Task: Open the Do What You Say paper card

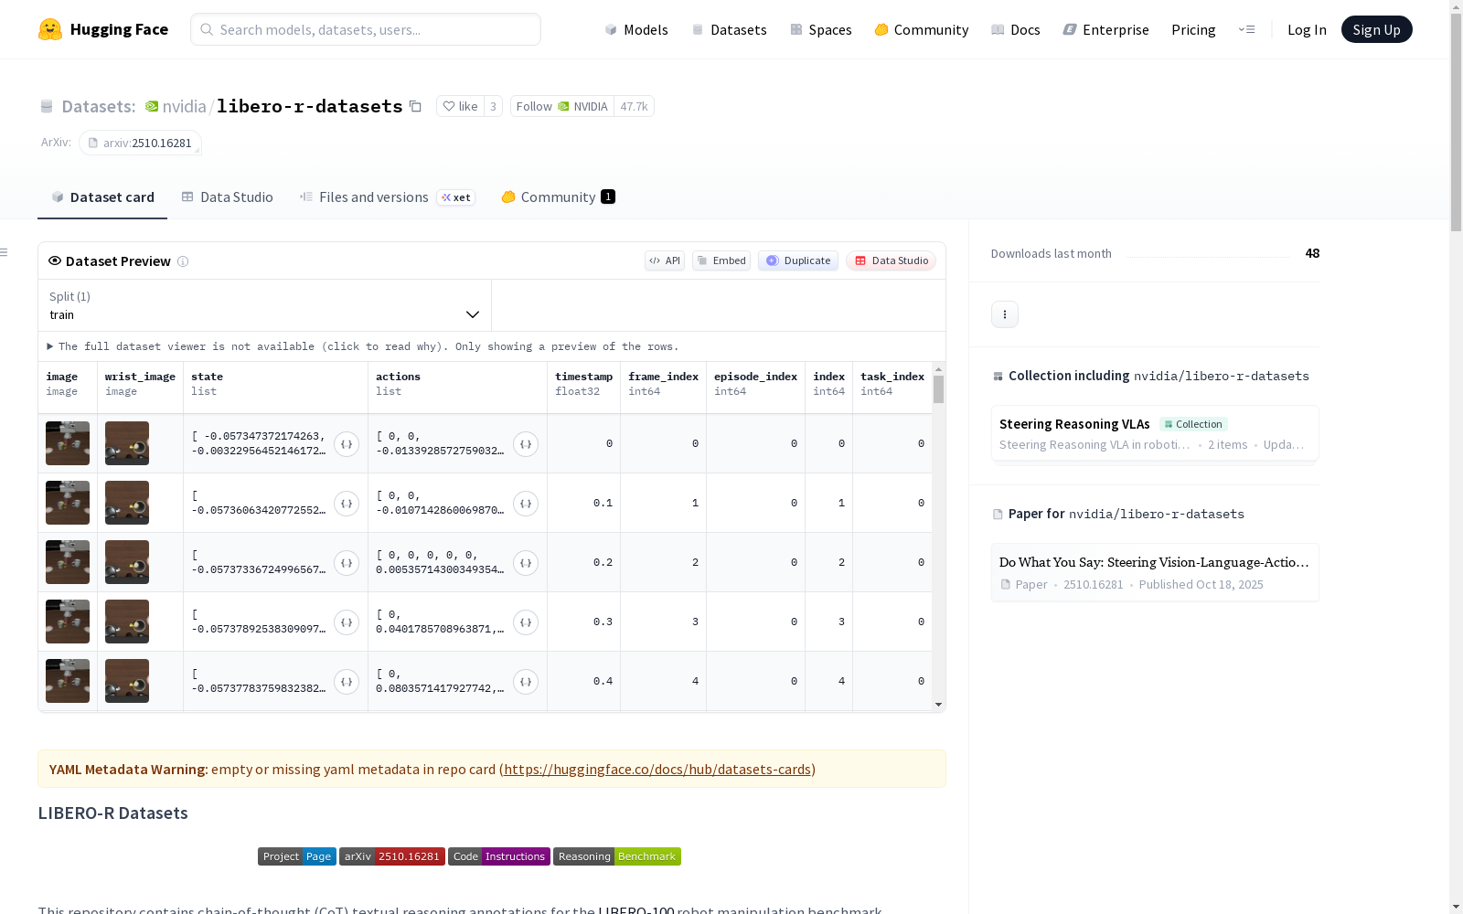Action: (x=1155, y=572)
